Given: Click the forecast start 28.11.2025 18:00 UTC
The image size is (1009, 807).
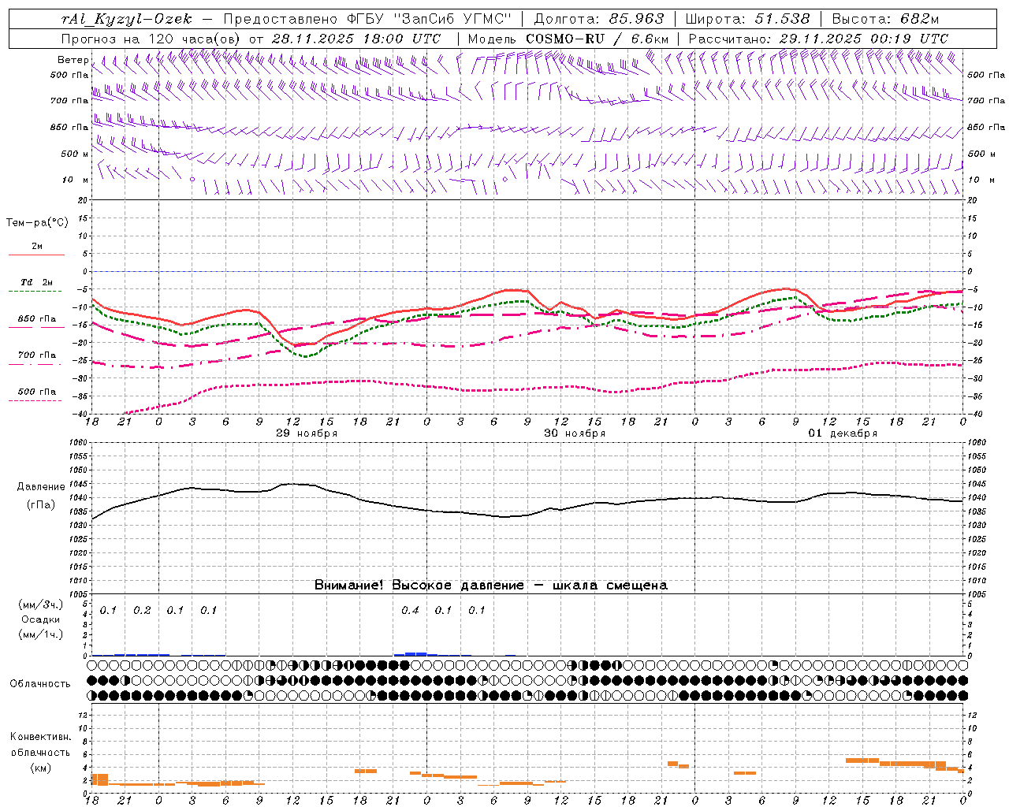Looking at the screenshot, I should click(356, 39).
